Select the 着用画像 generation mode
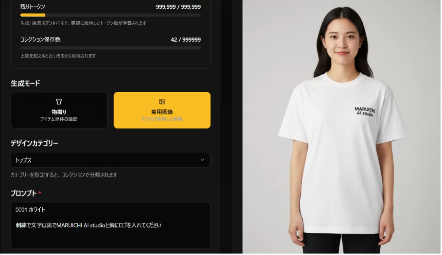 (162, 110)
